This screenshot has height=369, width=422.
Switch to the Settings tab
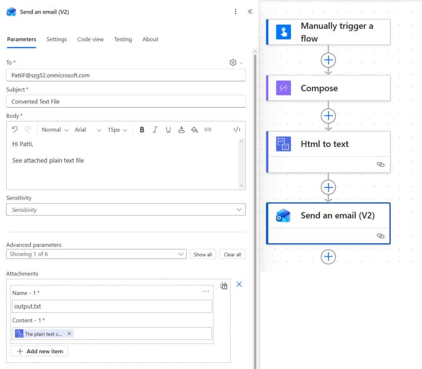pyautogui.click(x=56, y=39)
